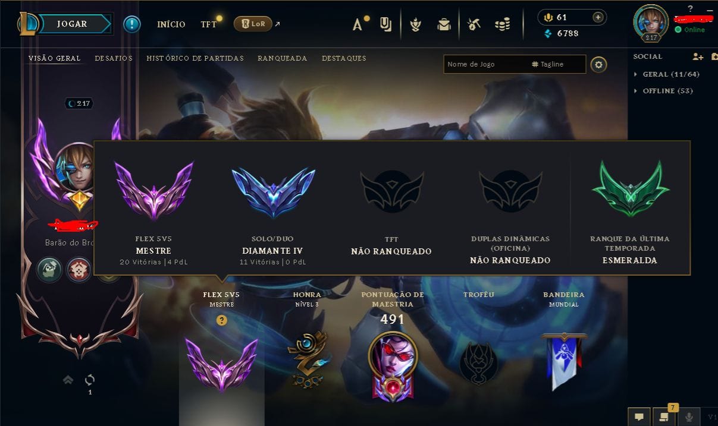Click the blue notifications alert icon
The width and height of the screenshot is (718, 426).
pyautogui.click(x=132, y=24)
